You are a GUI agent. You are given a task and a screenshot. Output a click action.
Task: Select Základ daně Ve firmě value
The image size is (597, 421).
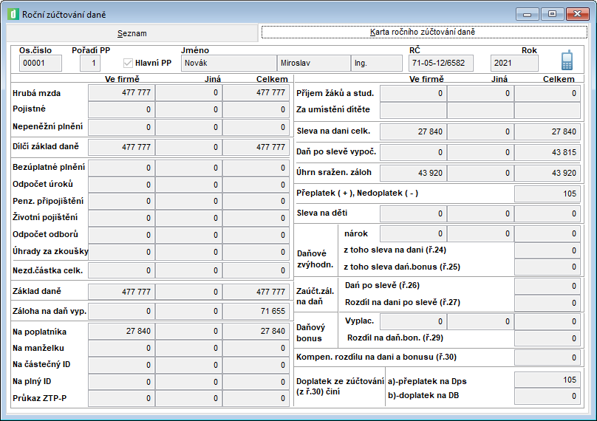coord(121,292)
